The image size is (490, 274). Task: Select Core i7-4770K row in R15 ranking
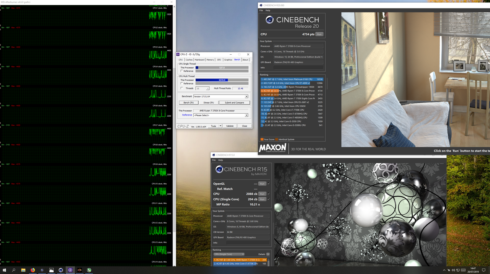240,264
